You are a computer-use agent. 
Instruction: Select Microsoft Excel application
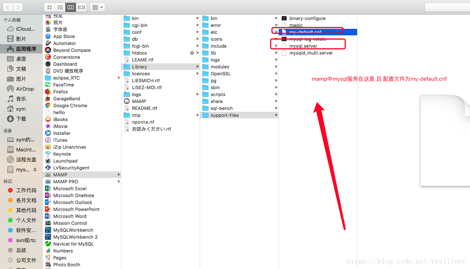point(82,189)
